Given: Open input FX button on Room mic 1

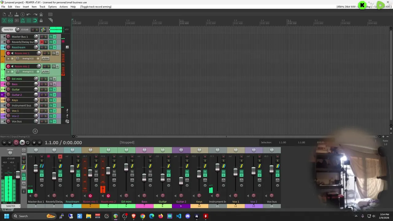Looking at the screenshot, I should (18, 59).
